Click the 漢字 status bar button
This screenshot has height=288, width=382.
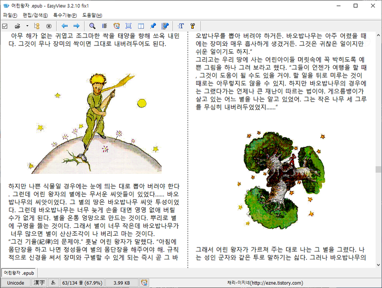pos(39,283)
